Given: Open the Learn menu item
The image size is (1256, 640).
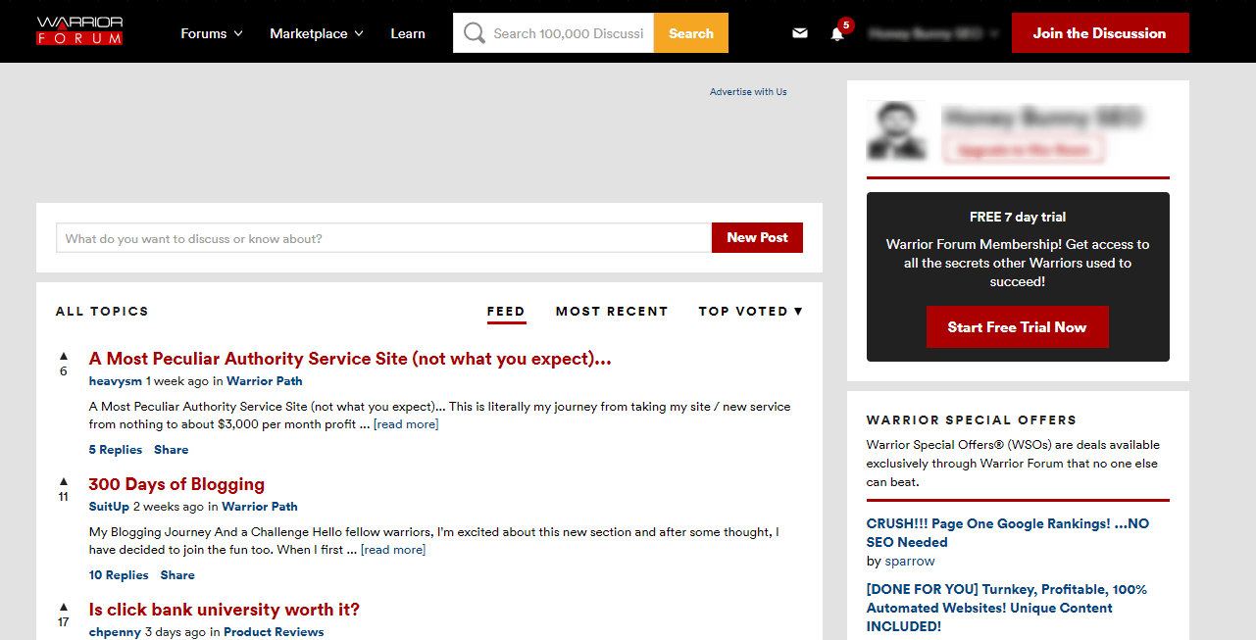Looking at the screenshot, I should [408, 33].
